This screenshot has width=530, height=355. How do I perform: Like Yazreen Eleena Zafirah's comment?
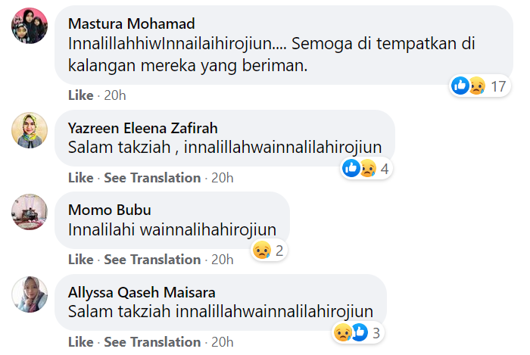click(80, 178)
